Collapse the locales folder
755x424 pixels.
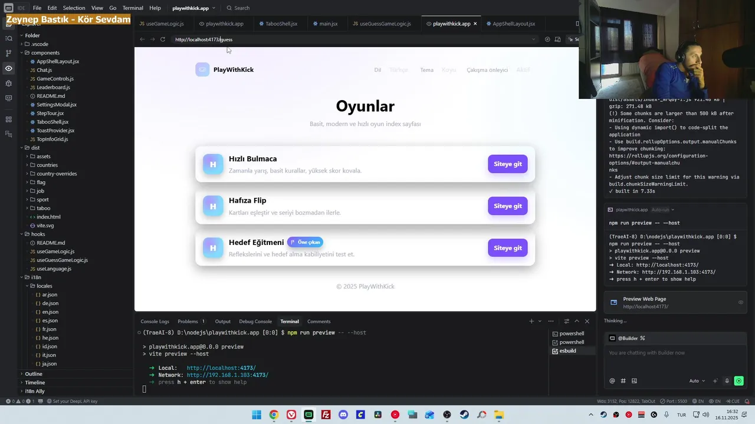pyautogui.click(x=44, y=286)
